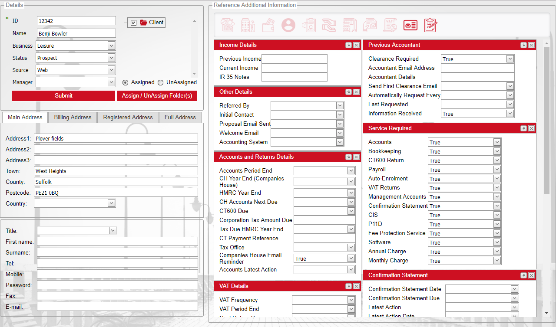The image size is (556, 327).
Task: Pin the Confirmation Statement panel
Action: 523,275
